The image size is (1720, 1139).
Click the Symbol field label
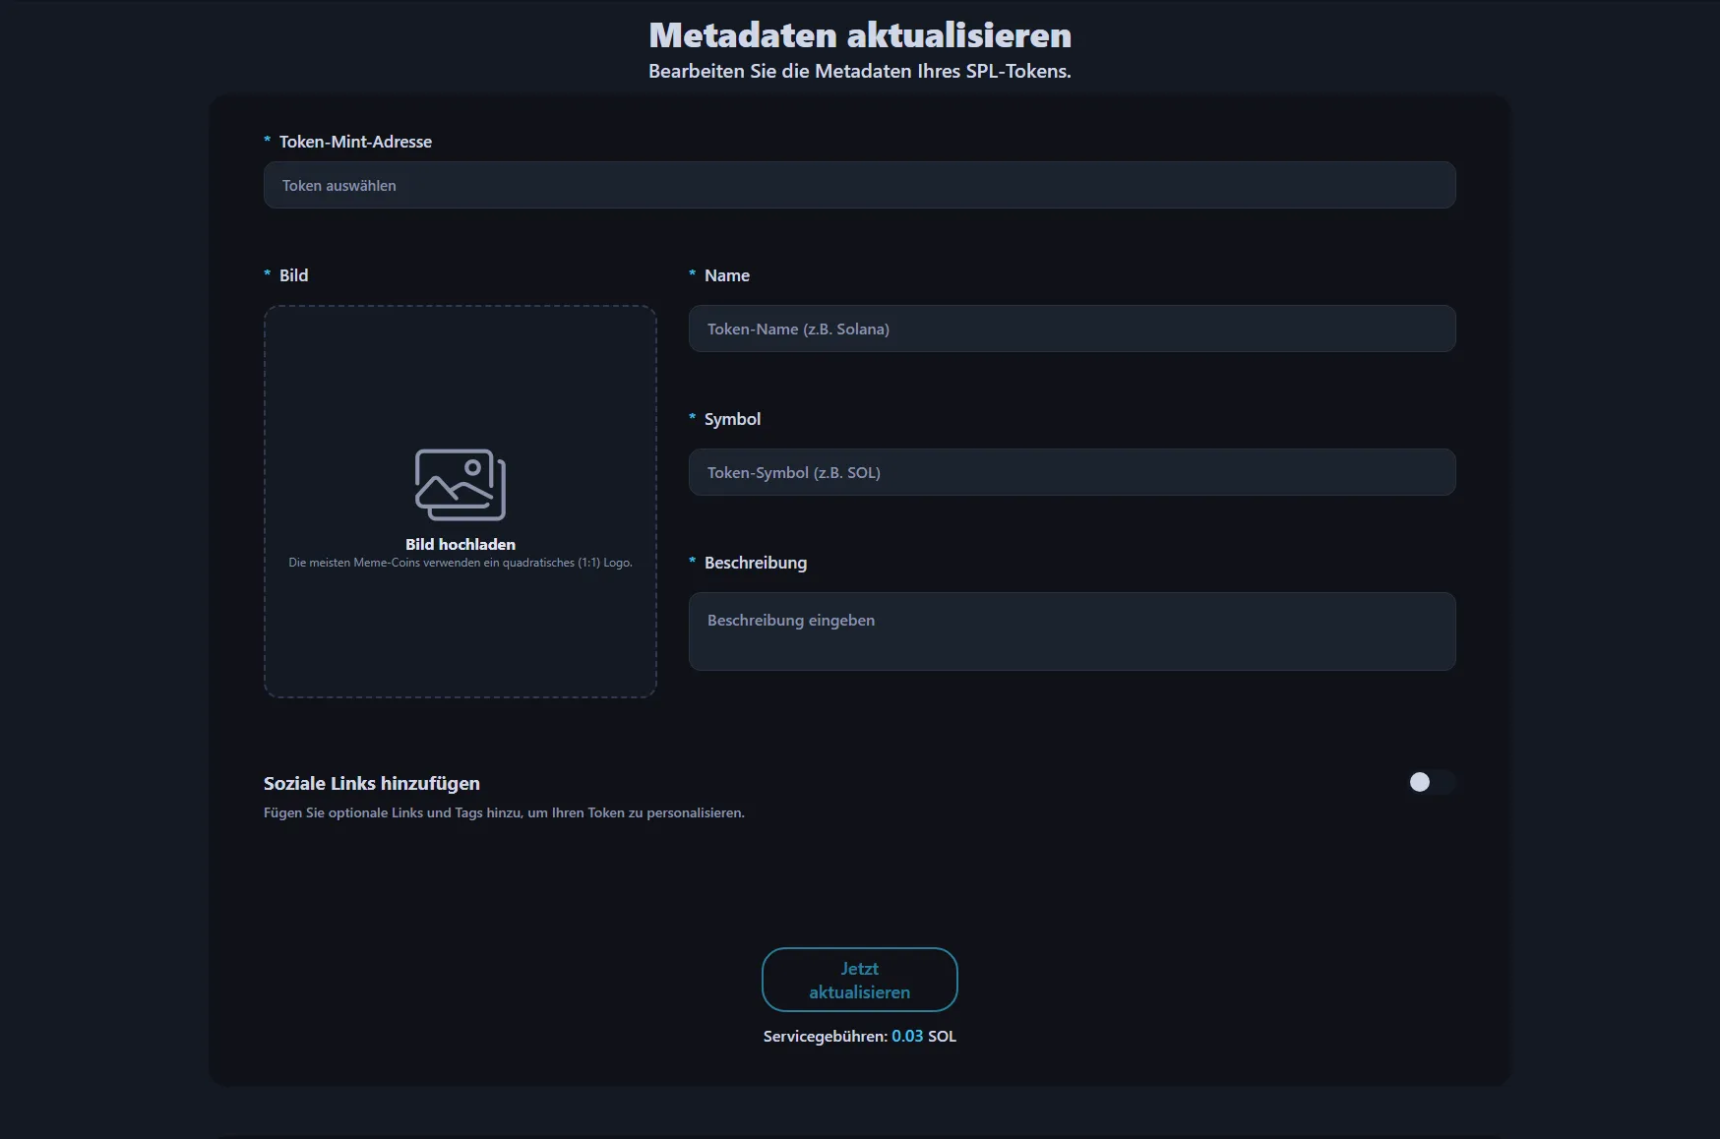(x=732, y=419)
